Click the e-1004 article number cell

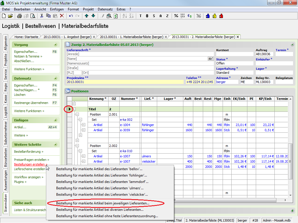pos(130,125)
